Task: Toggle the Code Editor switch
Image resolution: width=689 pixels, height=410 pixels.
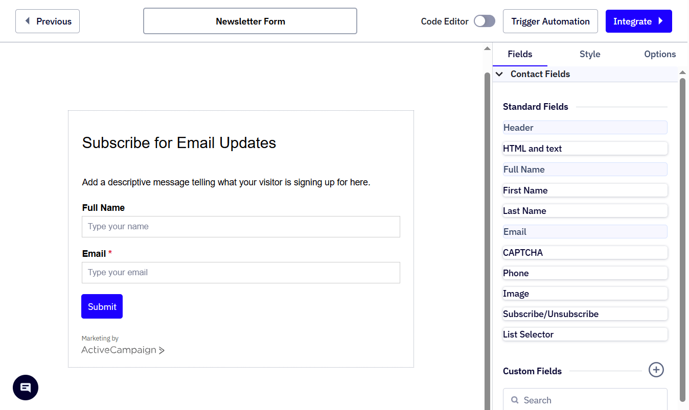Action: [x=484, y=21]
